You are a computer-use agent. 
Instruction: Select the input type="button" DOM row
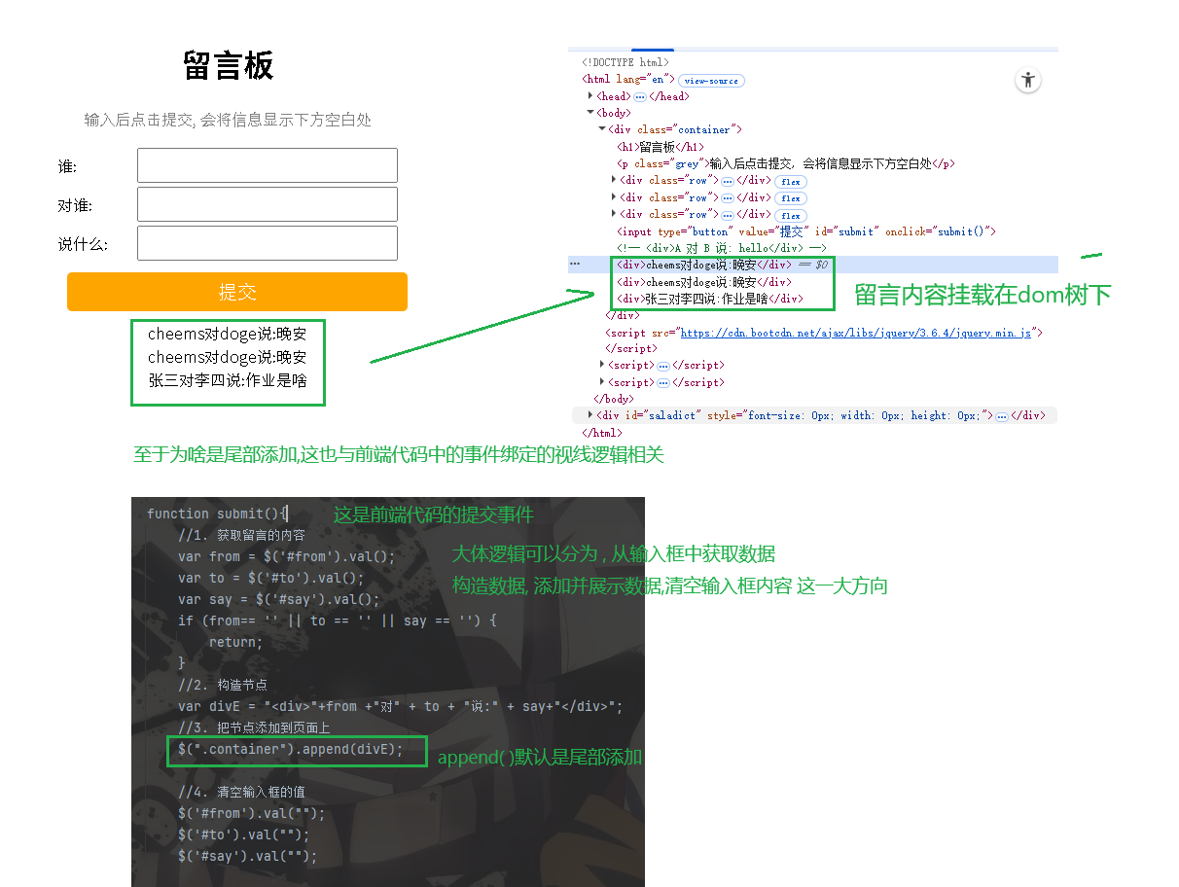806,231
